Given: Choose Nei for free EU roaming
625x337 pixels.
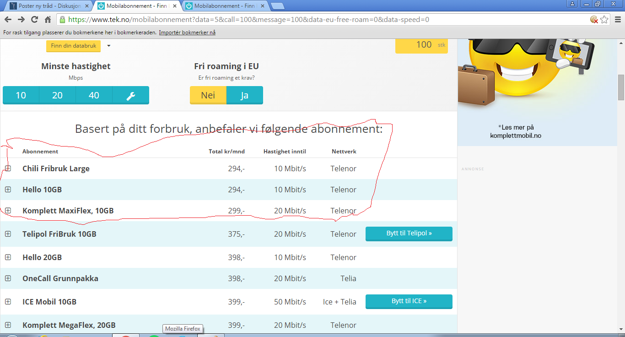Looking at the screenshot, I should click(208, 95).
